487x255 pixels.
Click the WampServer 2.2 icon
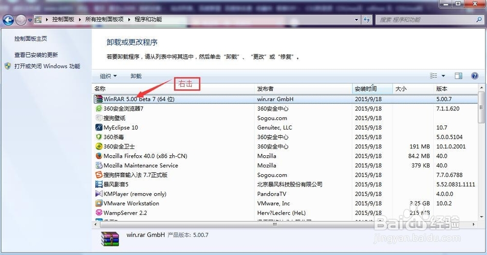tap(99, 213)
